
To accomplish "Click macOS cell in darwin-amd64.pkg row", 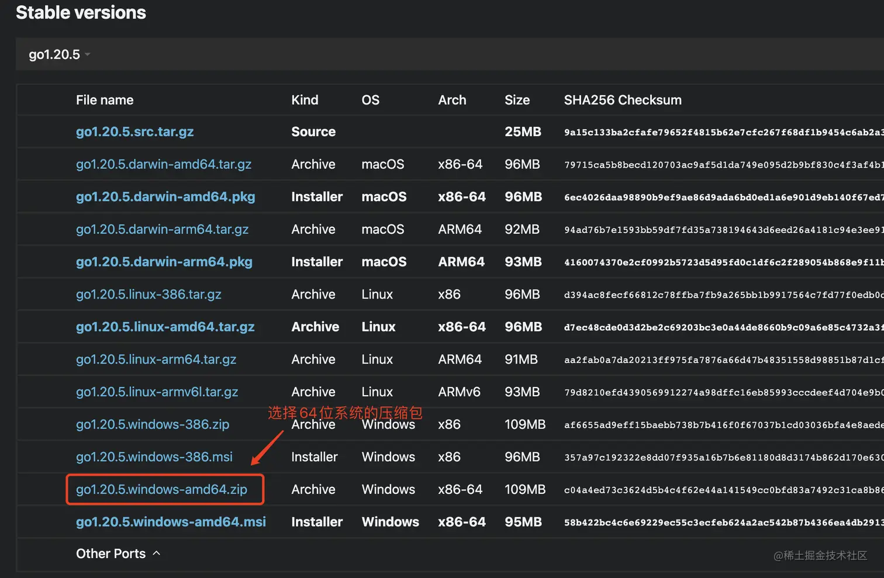I will coord(384,197).
